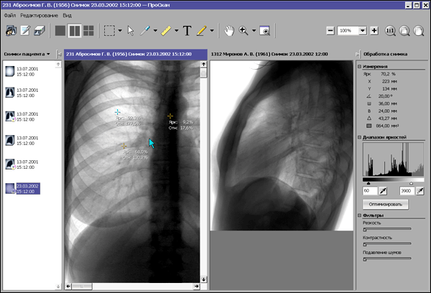Viewport: 431px width, 293px height.
Task: Click the 1:1 actual size icon
Action: 391,31
